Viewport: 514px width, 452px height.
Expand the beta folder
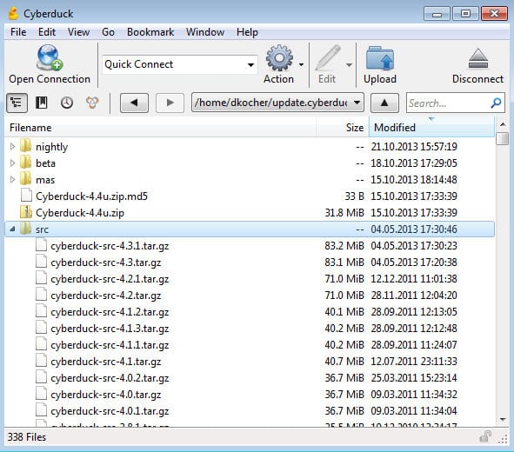(12, 163)
